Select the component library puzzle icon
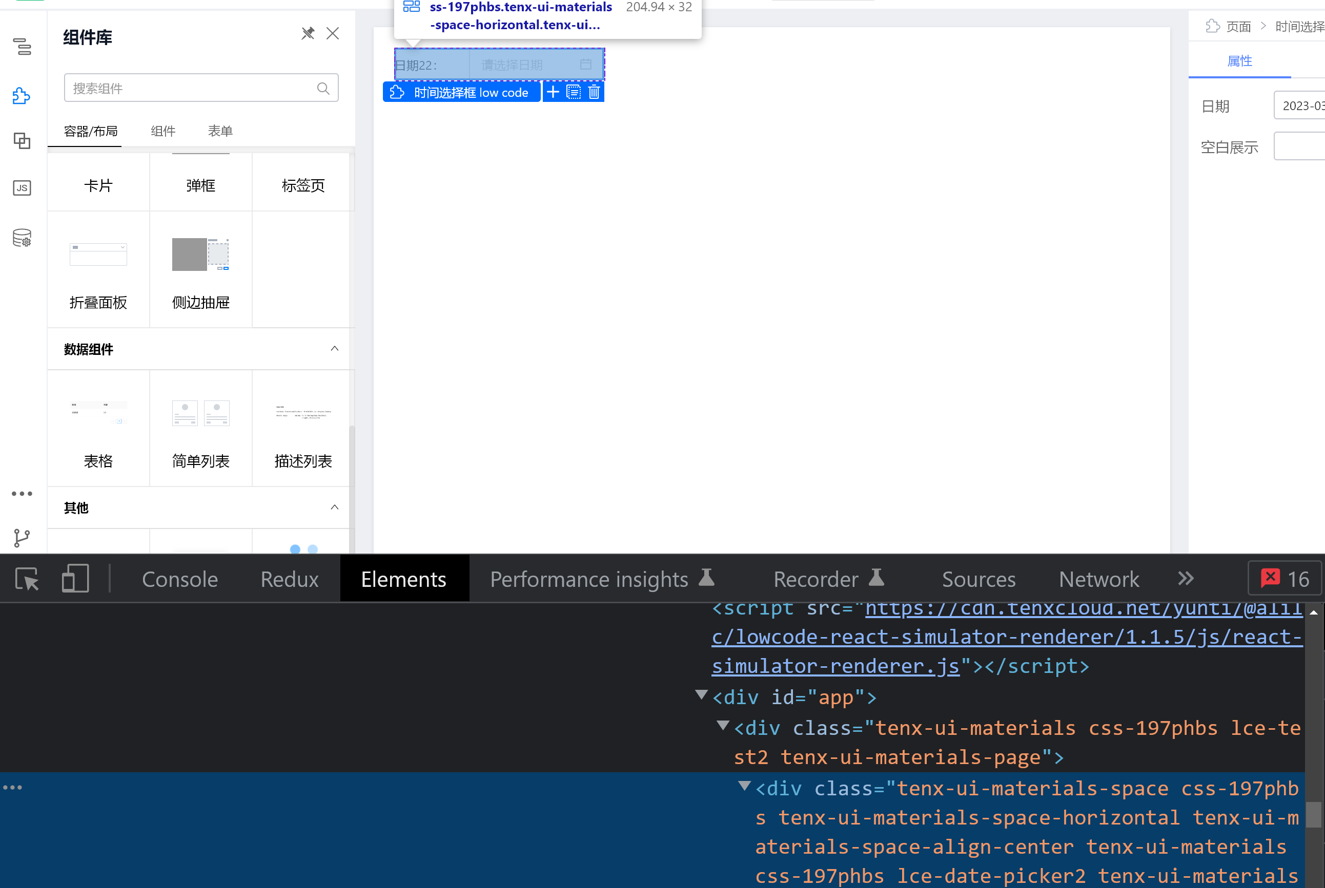The width and height of the screenshot is (1325, 888). tap(22, 95)
